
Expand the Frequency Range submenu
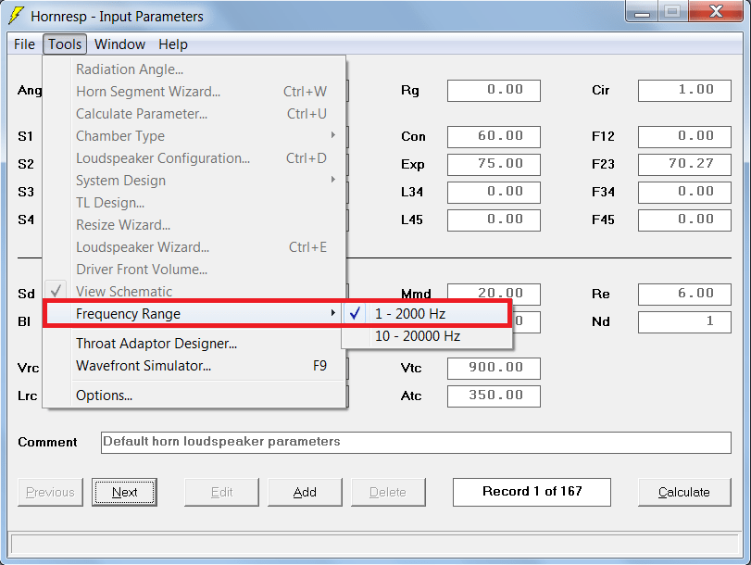tap(194, 314)
